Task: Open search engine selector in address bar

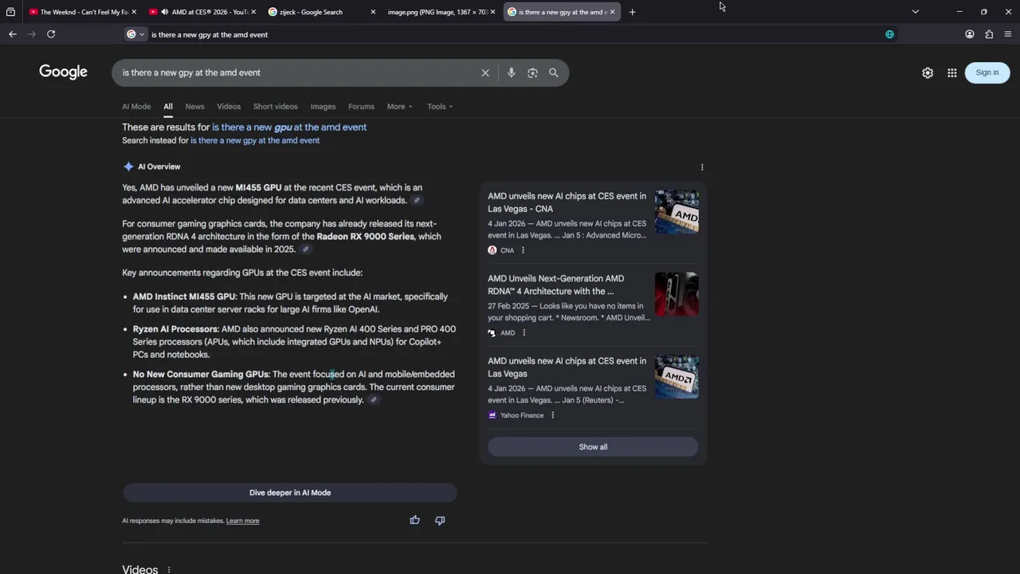Action: 135,34
